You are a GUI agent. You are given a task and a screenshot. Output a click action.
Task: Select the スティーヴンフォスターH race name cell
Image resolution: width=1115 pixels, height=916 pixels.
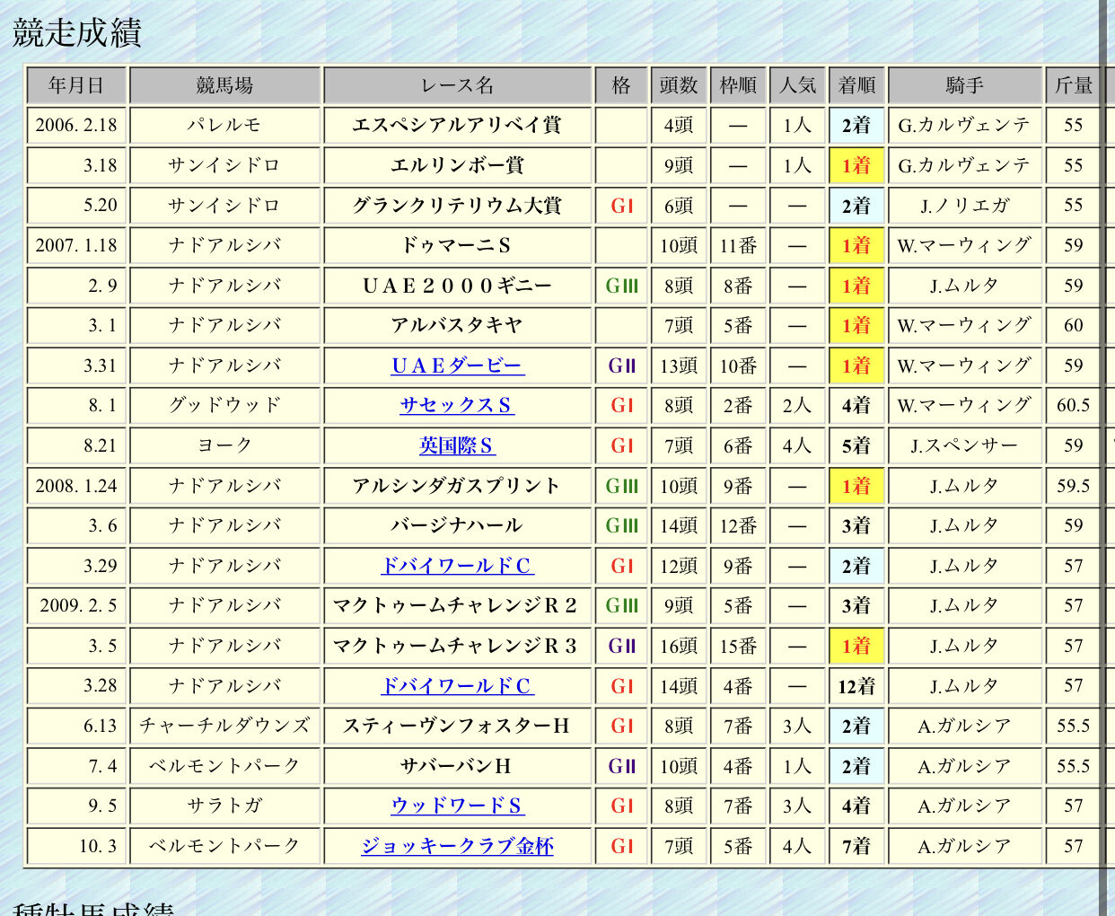tap(457, 726)
